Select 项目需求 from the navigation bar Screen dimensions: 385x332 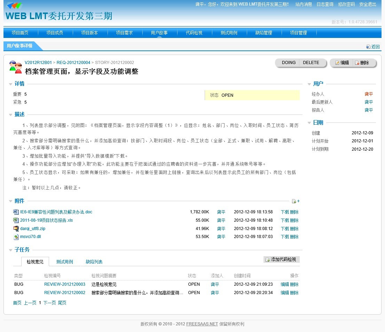125,33
